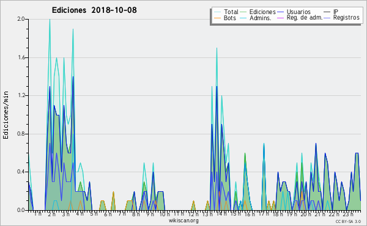
Task: Click the '0.8' y-axis value
Action: point(21,134)
